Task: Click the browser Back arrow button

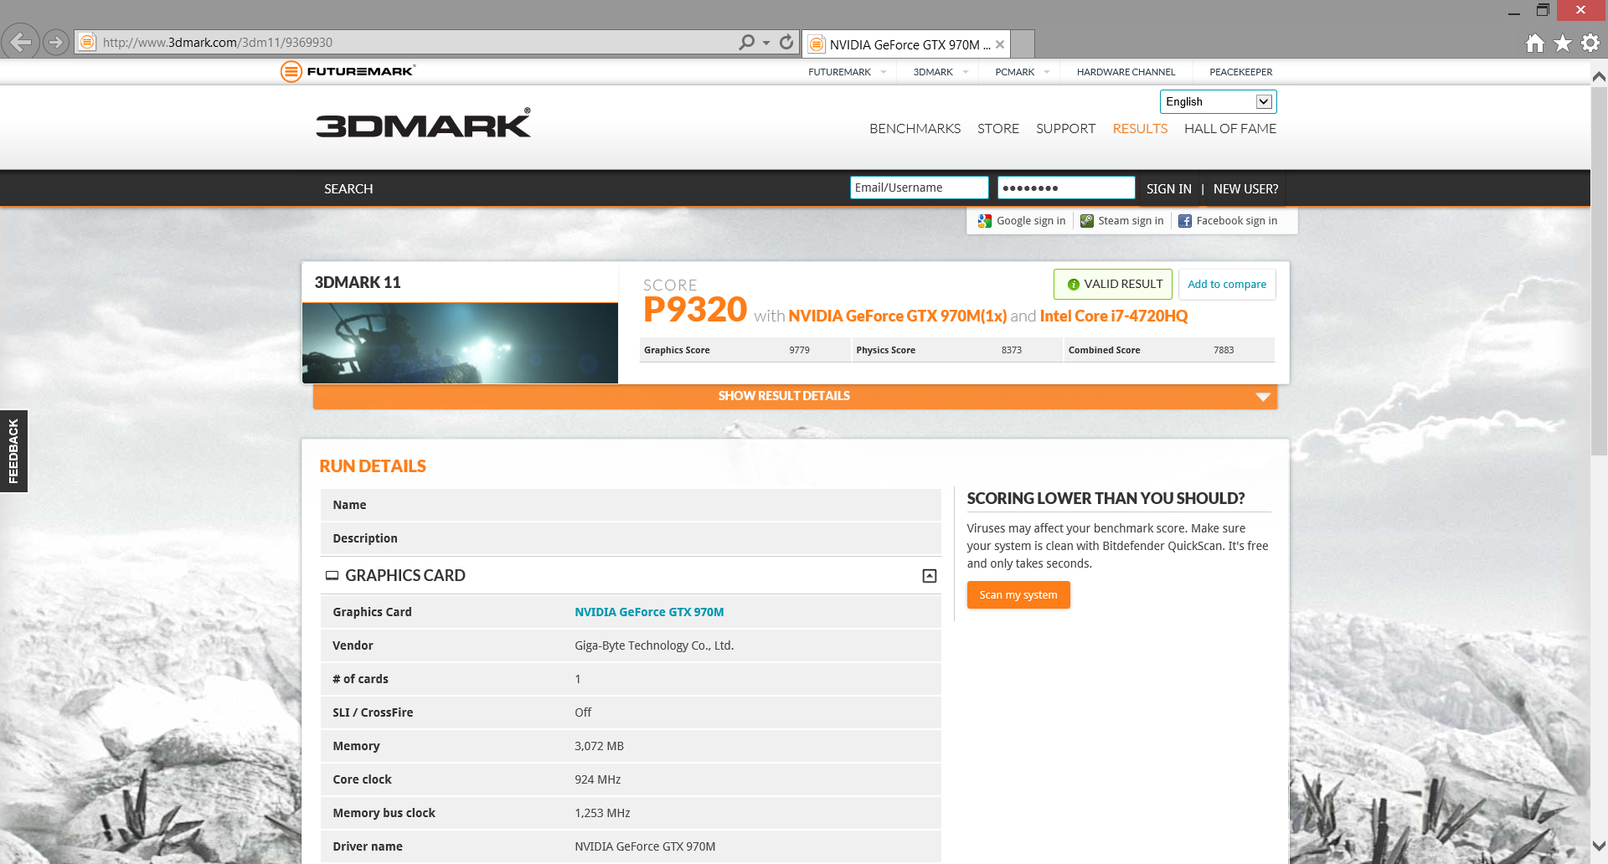Action: pos(21,42)
